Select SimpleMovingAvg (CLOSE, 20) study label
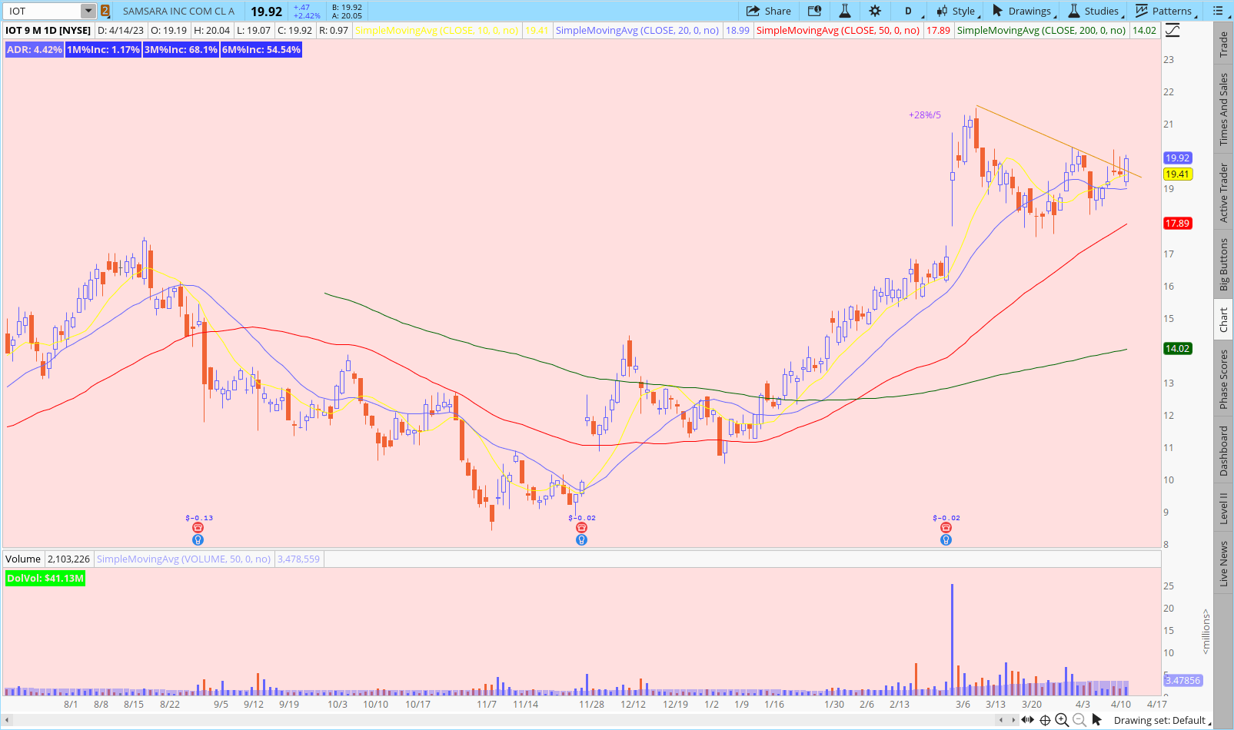The image size is (1234, 730). (637, 30)
